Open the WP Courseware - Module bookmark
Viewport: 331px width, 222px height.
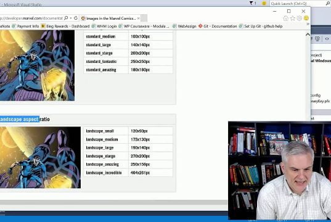(144, 26)
